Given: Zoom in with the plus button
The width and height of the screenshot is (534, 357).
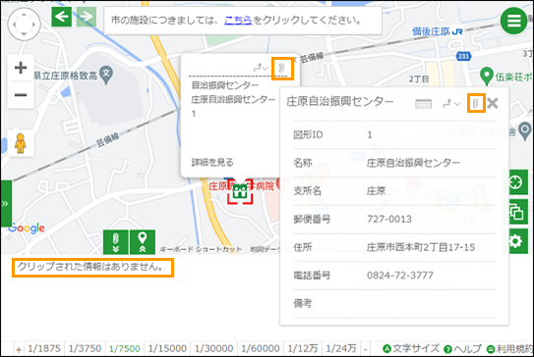Looking at the screenshot, I should (x=21, y=68).
